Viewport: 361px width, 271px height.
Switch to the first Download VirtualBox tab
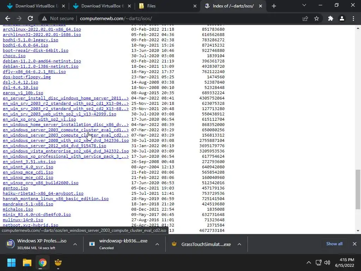[36, 6]
